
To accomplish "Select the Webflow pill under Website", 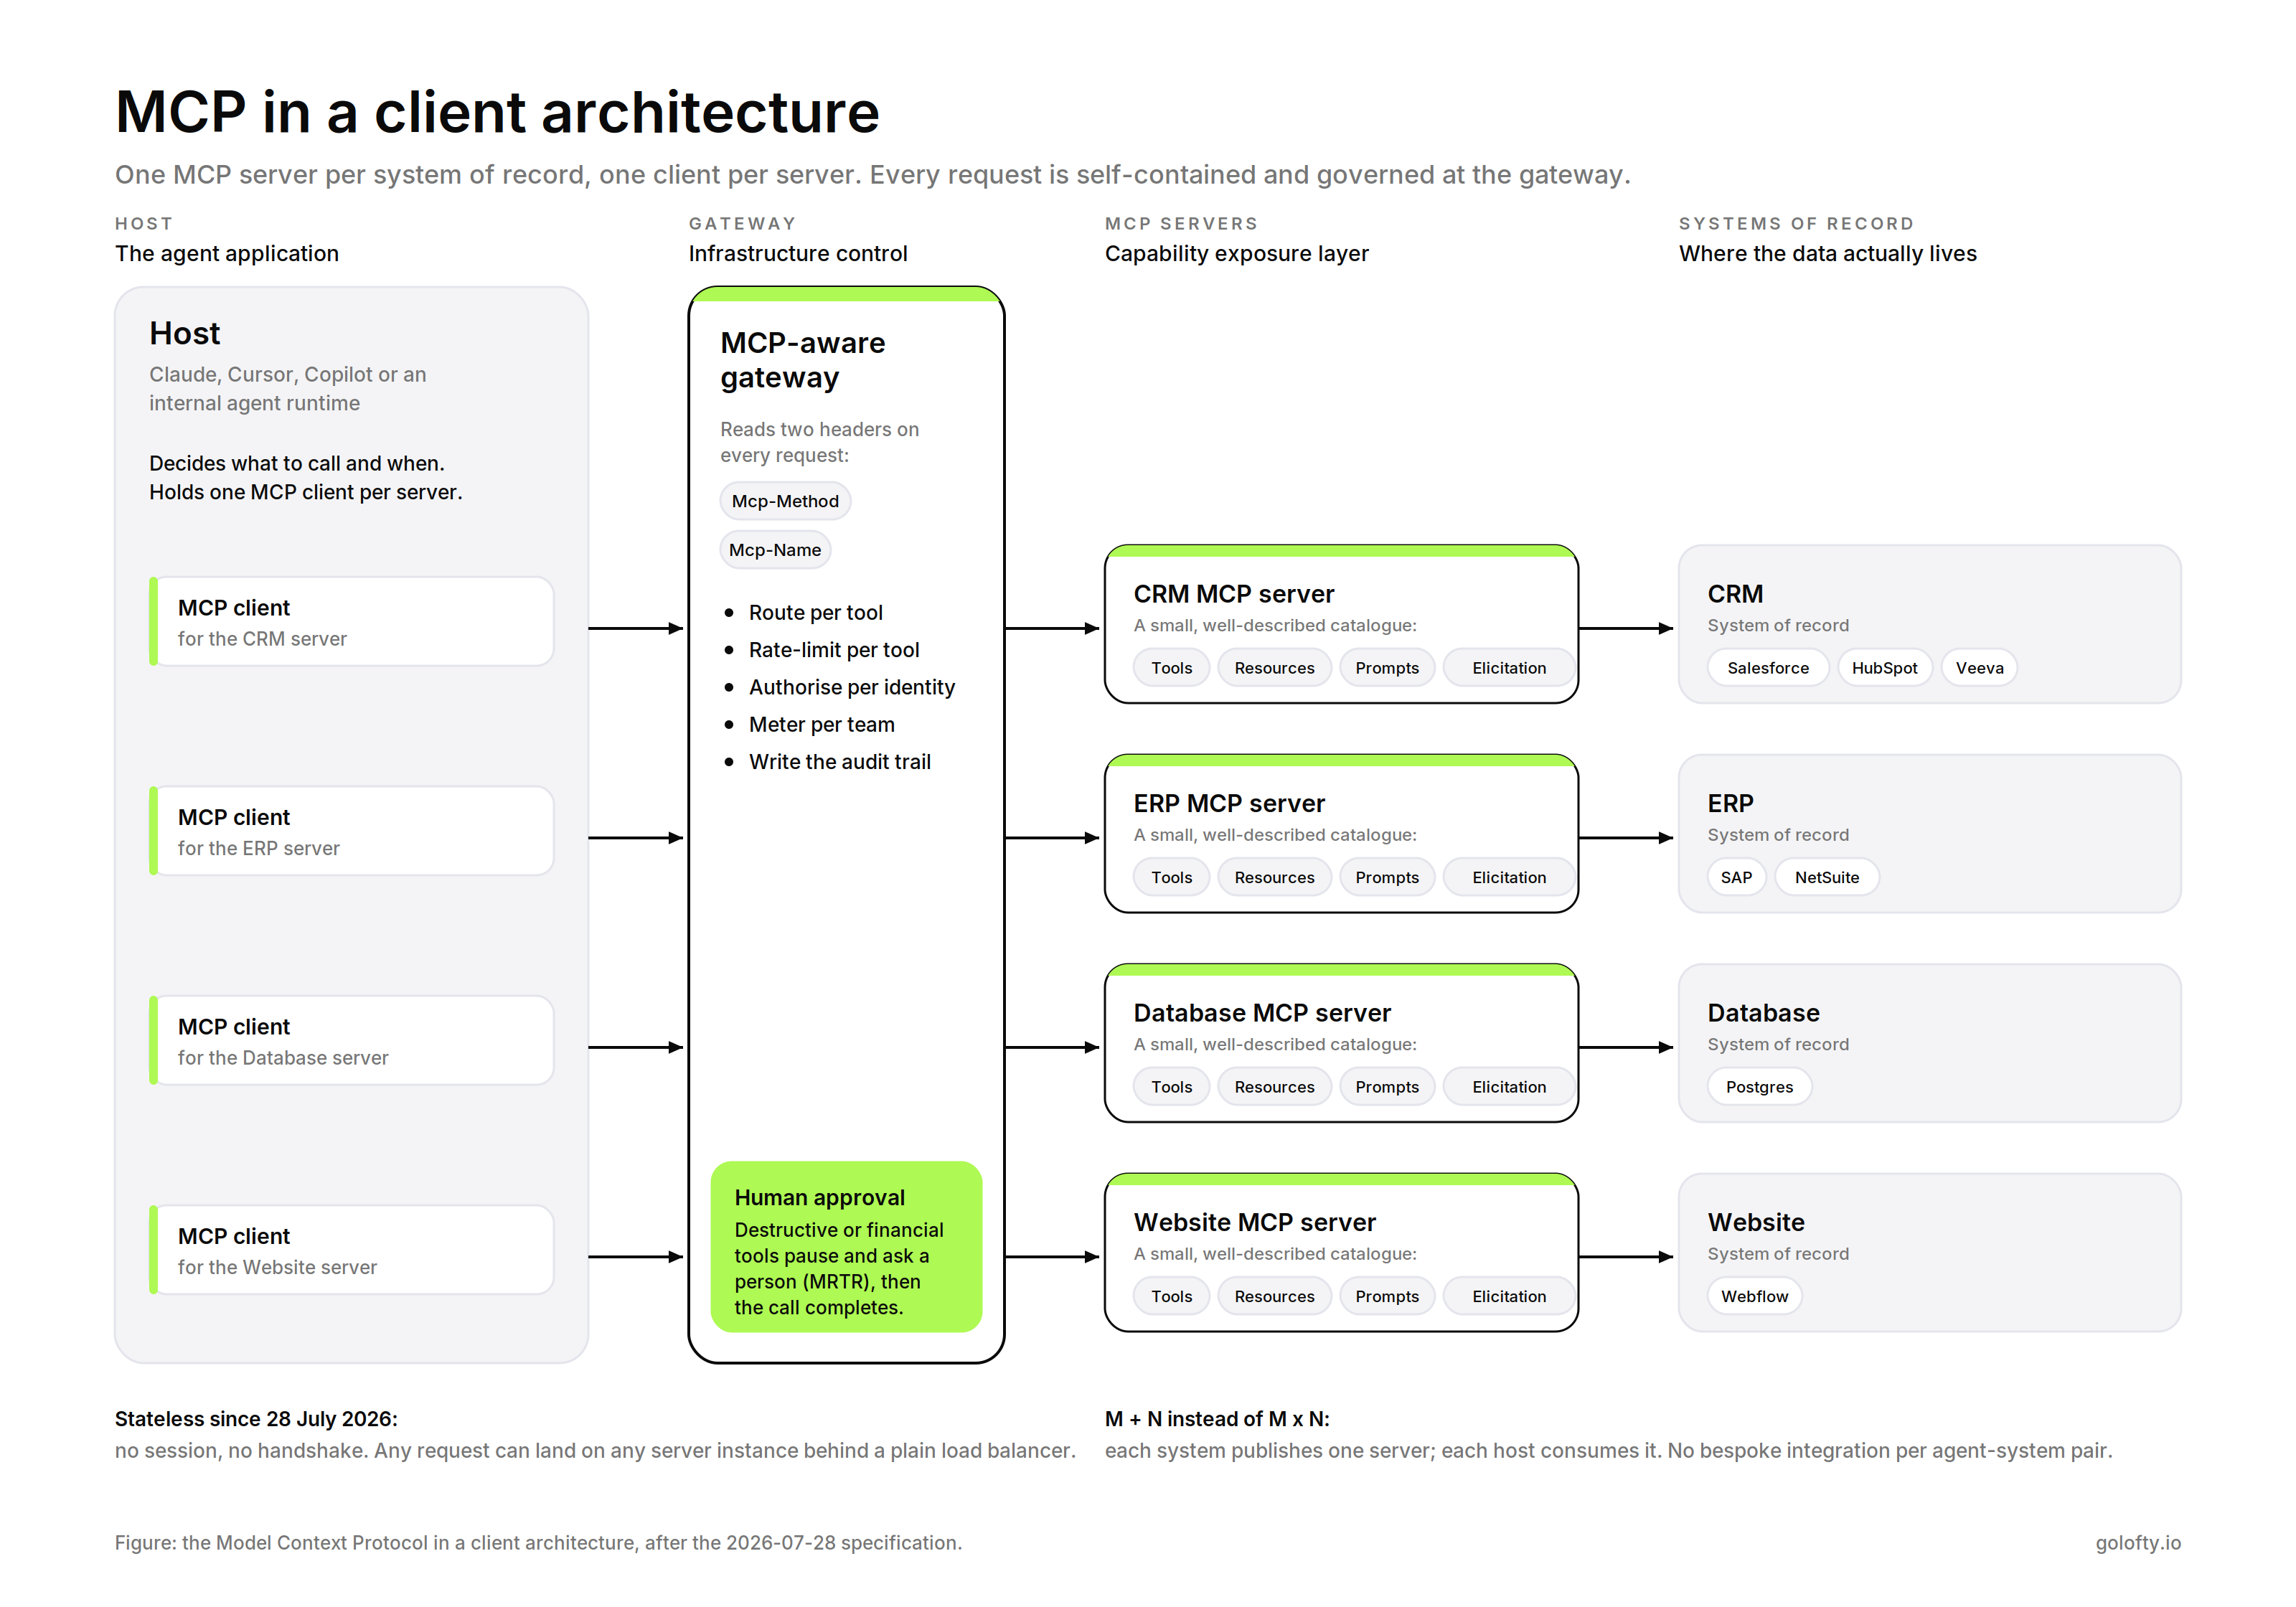I will pos(1754,1296).
